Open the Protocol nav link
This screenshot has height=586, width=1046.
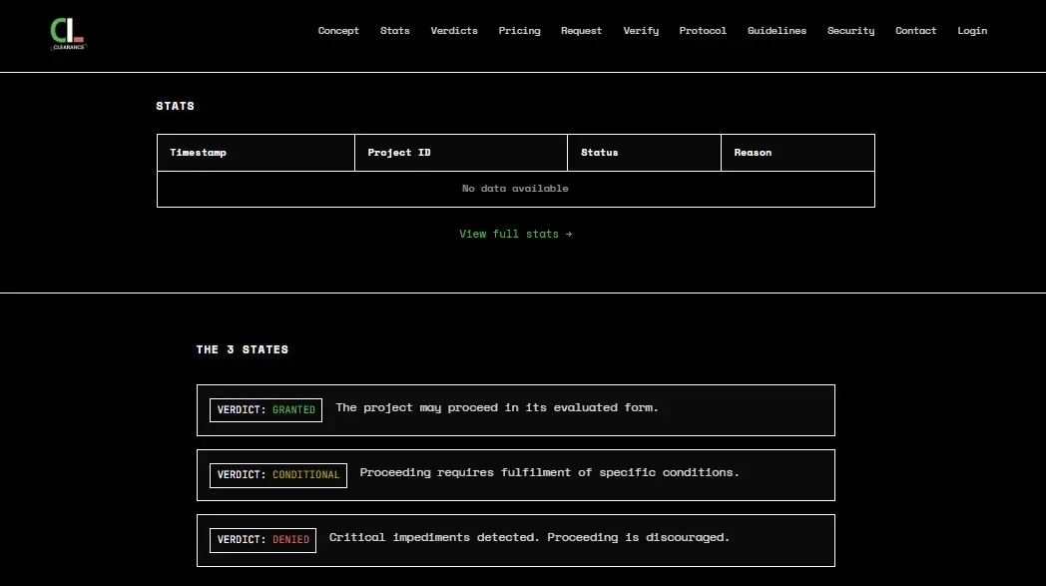pyautogui.click(x=703, y=31)
